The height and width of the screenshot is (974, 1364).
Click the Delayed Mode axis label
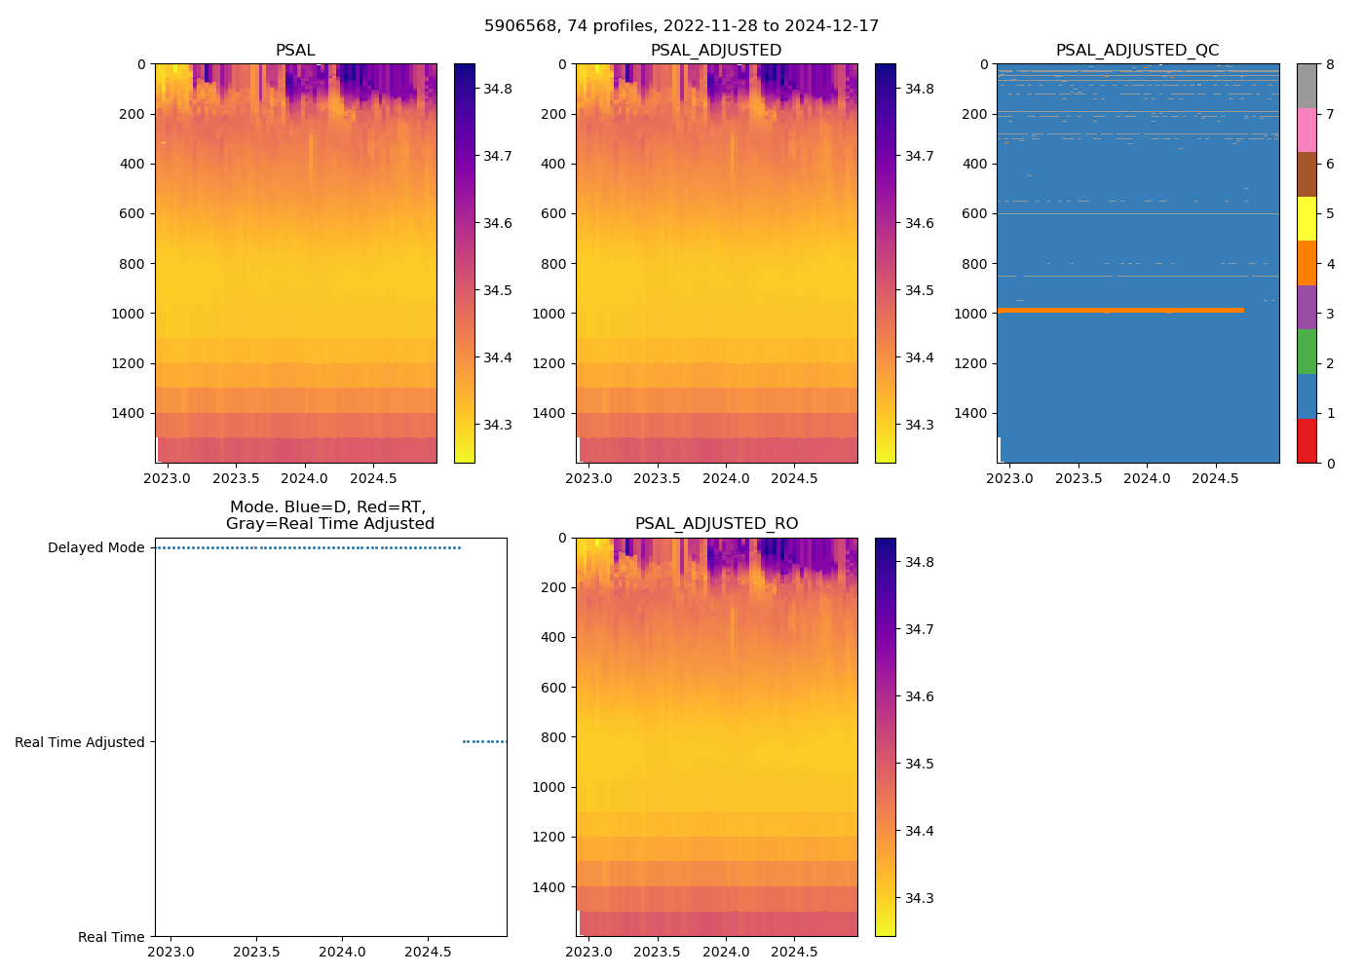(95, 547)
